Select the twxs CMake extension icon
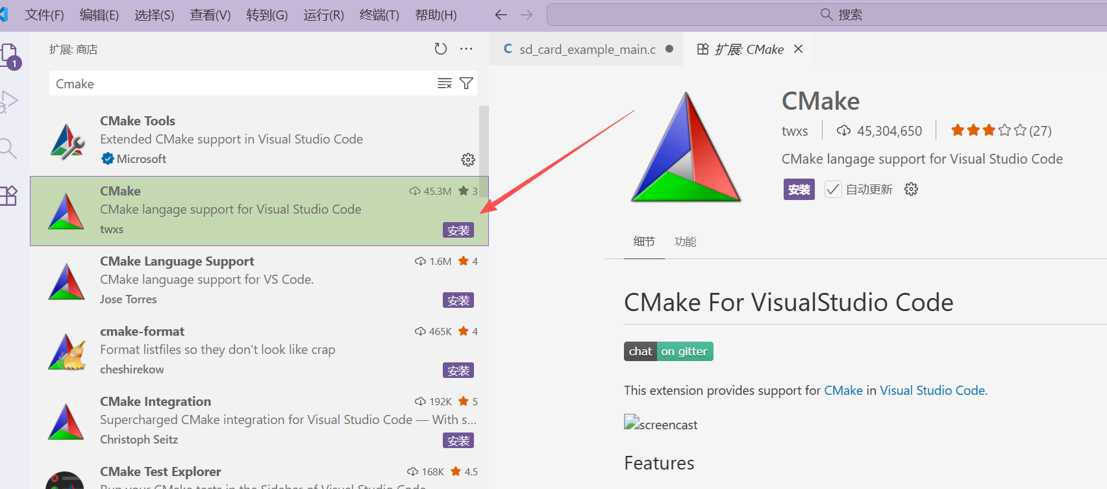This screenshot has width=1107, height=489. pyautogui.click(x=66, y=212)
